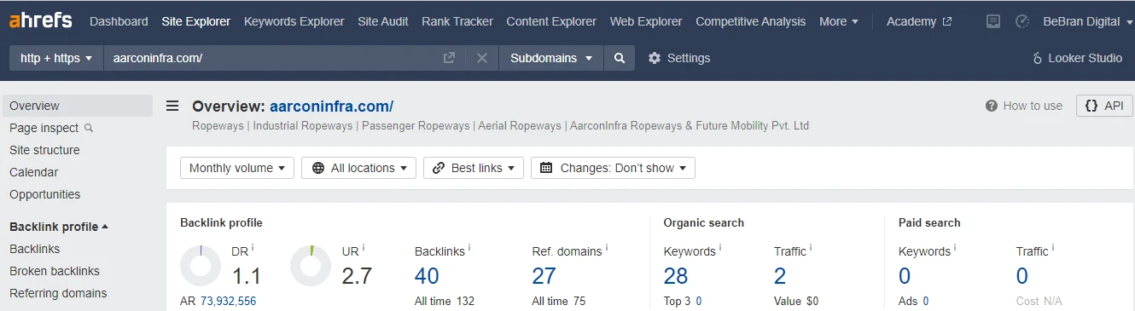Click Organic Traffic info icon
The width and height of the screenshot is (1135, 311).
coord(811,248)
